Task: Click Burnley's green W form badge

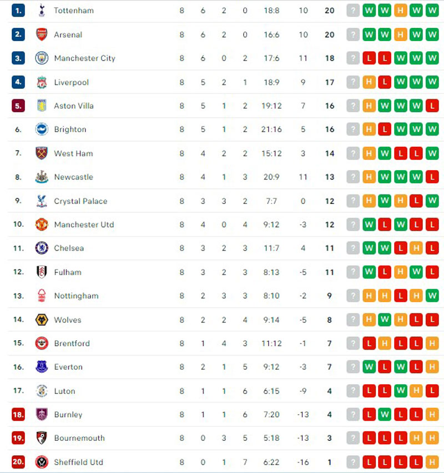Action: (385, 415)
